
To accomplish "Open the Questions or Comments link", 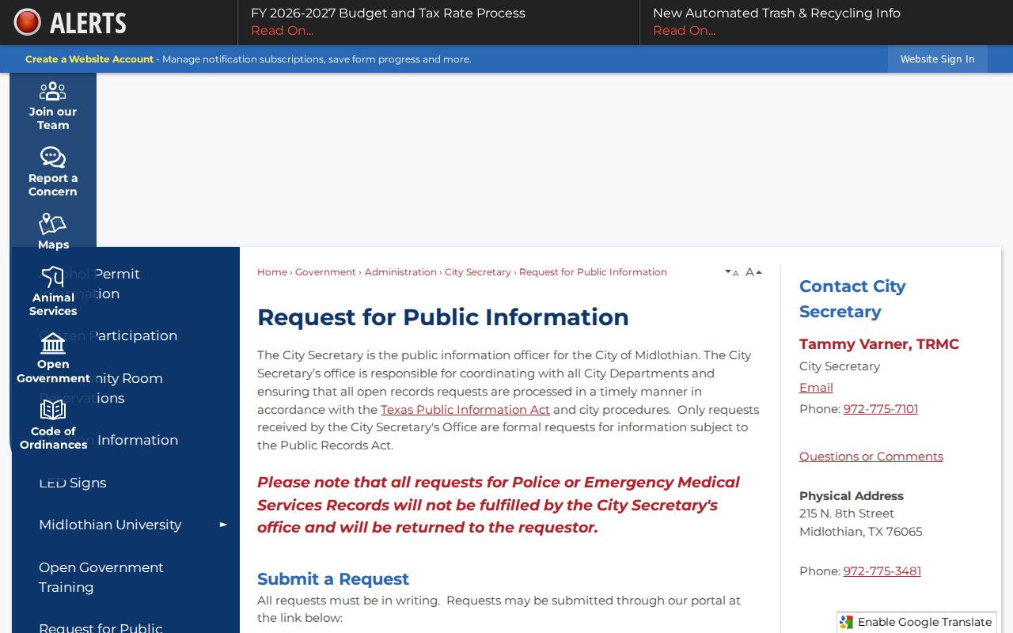I will 871,457.
